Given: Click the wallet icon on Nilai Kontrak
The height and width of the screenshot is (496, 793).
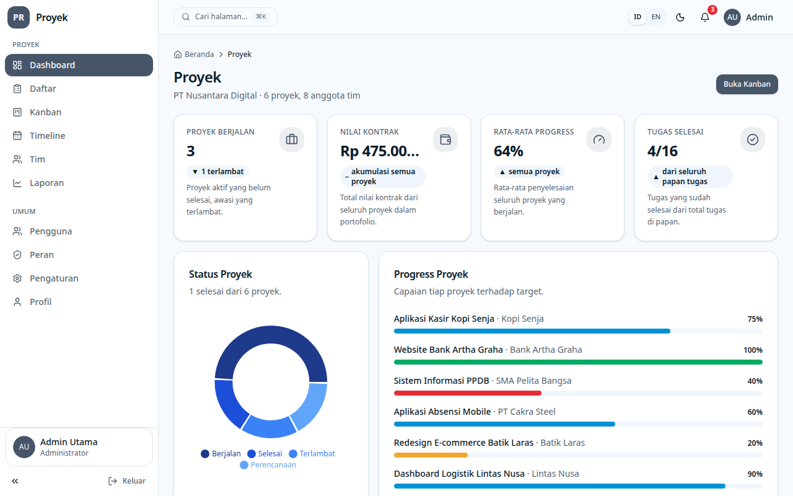Looking at the screenshot, I should tap(445, 139).
